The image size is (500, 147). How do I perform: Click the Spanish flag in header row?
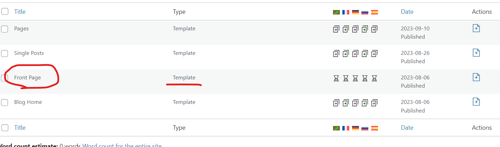(x=375, y=12)
